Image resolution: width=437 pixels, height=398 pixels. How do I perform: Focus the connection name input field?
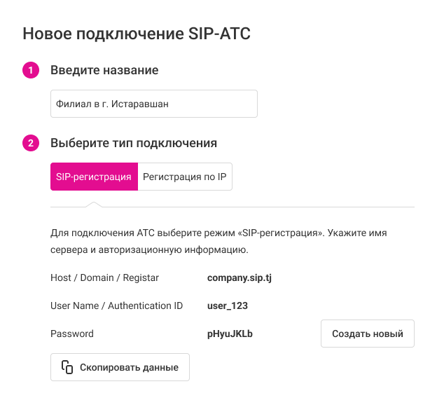coord(154,104)
